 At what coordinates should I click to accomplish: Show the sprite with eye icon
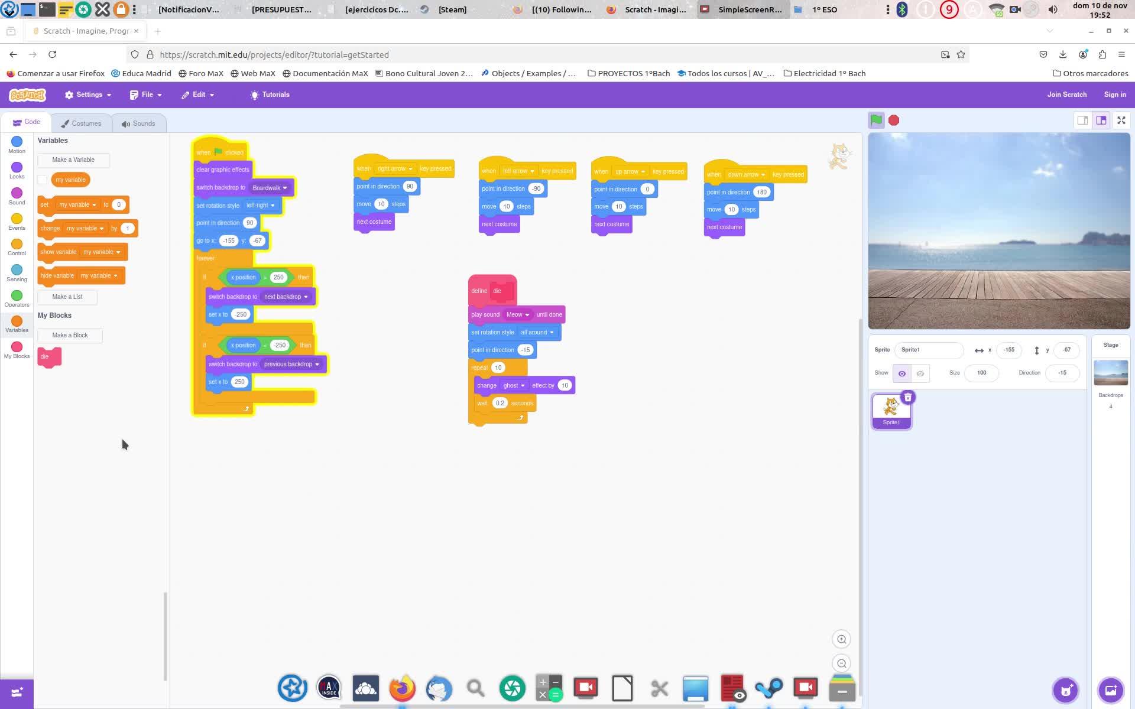coord(901,373)
